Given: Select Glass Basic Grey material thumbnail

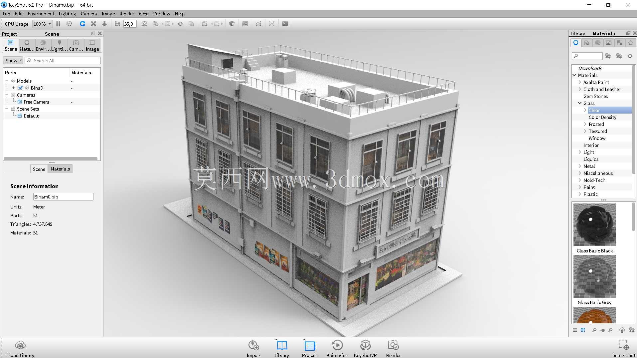Looking at the screenshot, I should coord(595,276).
